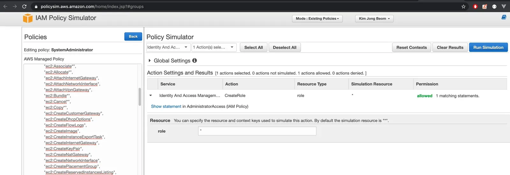Screen dimensions: 510x175
Task: Click the site lock icon in address bar
Action: tap(36, 7)
